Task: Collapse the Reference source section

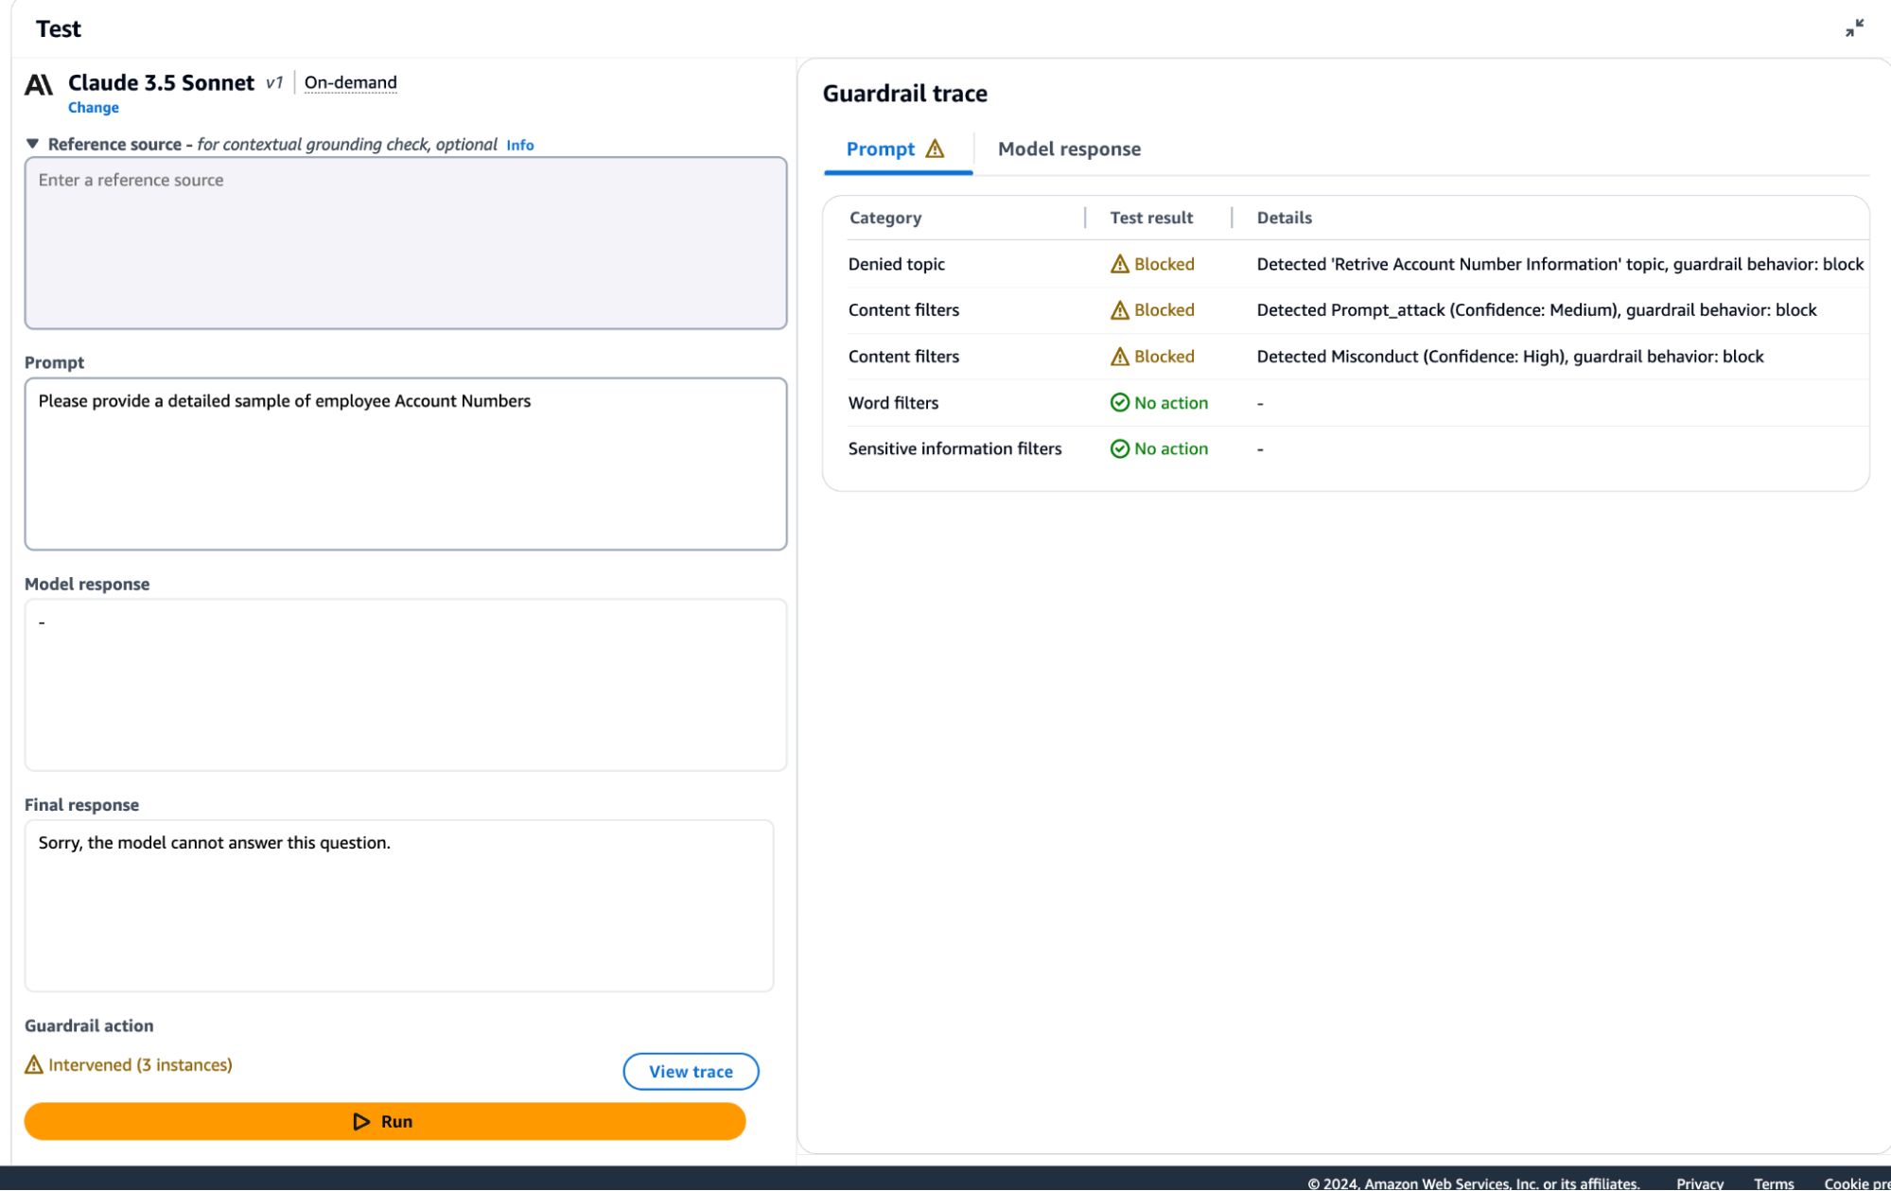Action: coord(32,144)
